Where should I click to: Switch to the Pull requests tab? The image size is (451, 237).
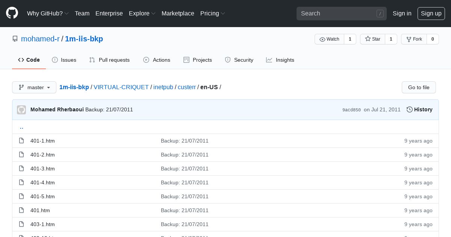pos(109,60)
